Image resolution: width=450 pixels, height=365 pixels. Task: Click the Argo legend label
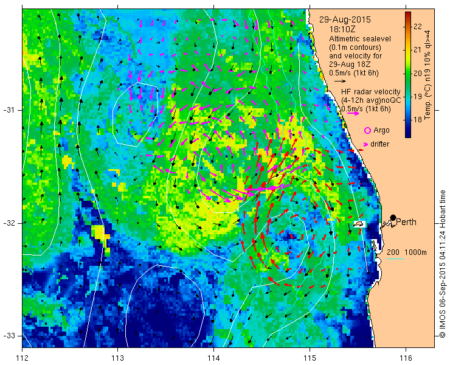tap(381, 130)
